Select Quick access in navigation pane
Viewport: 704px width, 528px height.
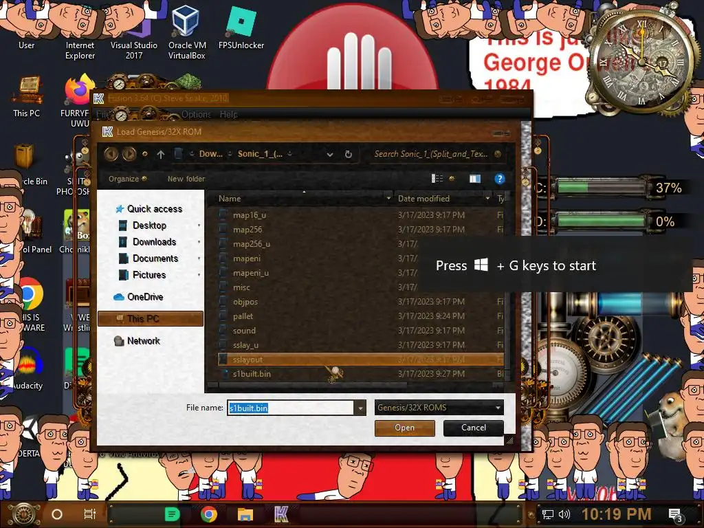tap(155, 209)
